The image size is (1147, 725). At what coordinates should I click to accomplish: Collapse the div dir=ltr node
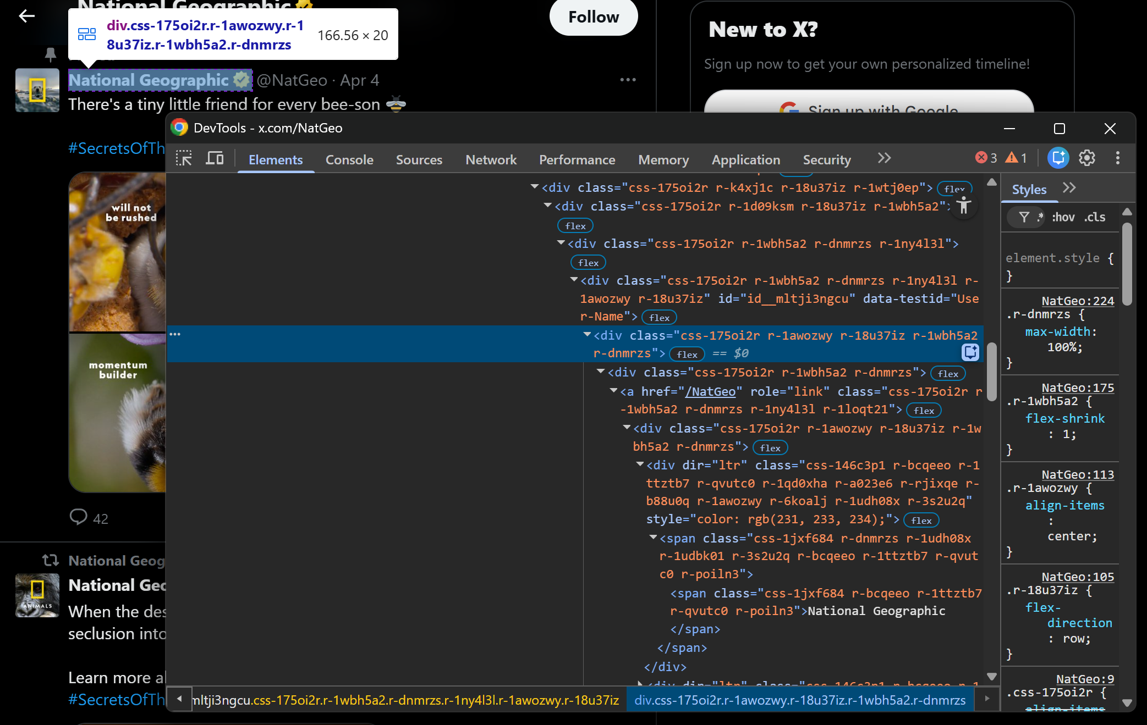640,464
